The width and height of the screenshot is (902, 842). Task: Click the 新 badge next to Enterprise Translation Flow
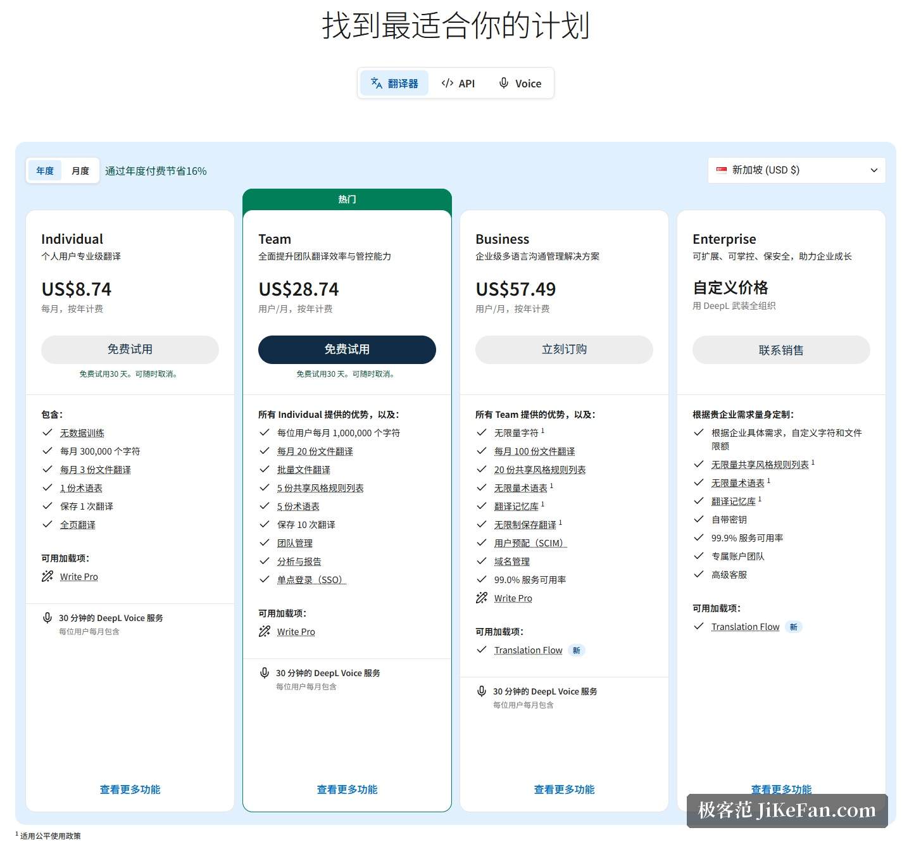(794, 627)
